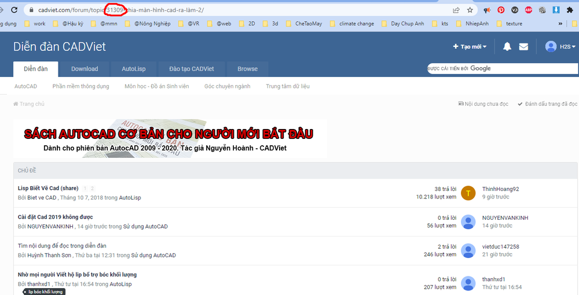Open the megaphone extension icon
Viewport: 579px width, 295px height.
point(488,10)
